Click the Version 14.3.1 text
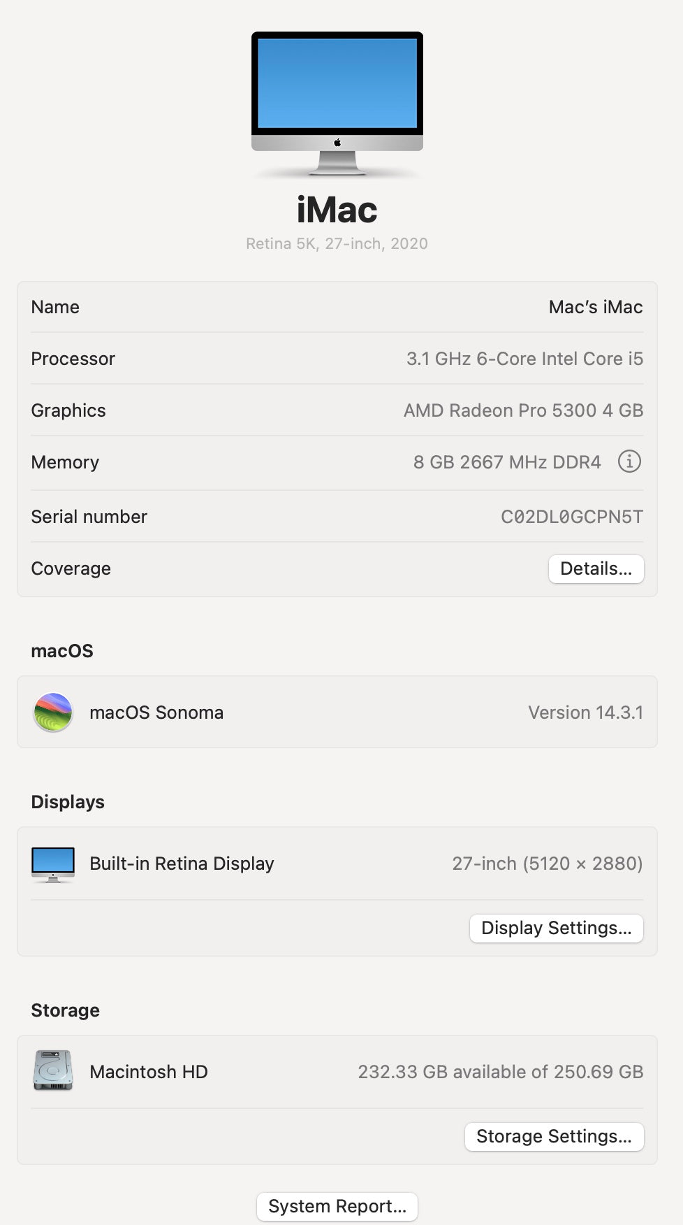 pyautogui.click(x=585, y=712)
